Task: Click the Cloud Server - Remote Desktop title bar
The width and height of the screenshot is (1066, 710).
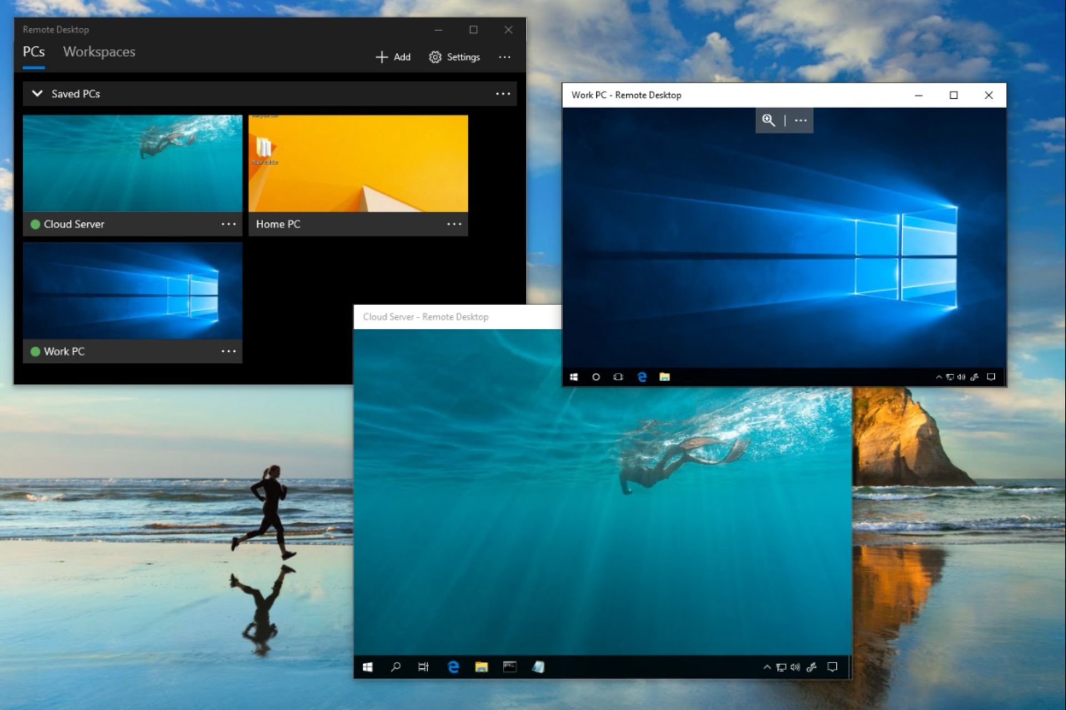Action: [457, 317]
